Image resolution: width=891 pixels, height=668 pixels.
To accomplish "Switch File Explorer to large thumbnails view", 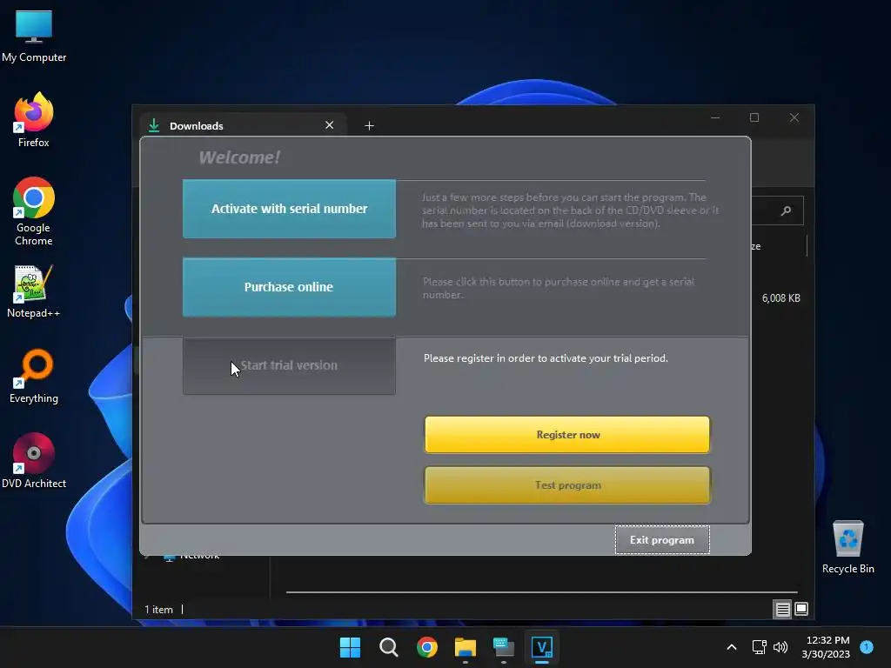I will click(801, 609).
